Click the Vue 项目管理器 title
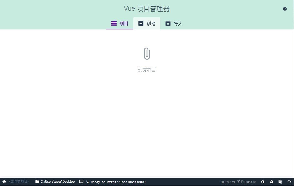The height and width of the screenshot is (186, 294). (147, 9)
